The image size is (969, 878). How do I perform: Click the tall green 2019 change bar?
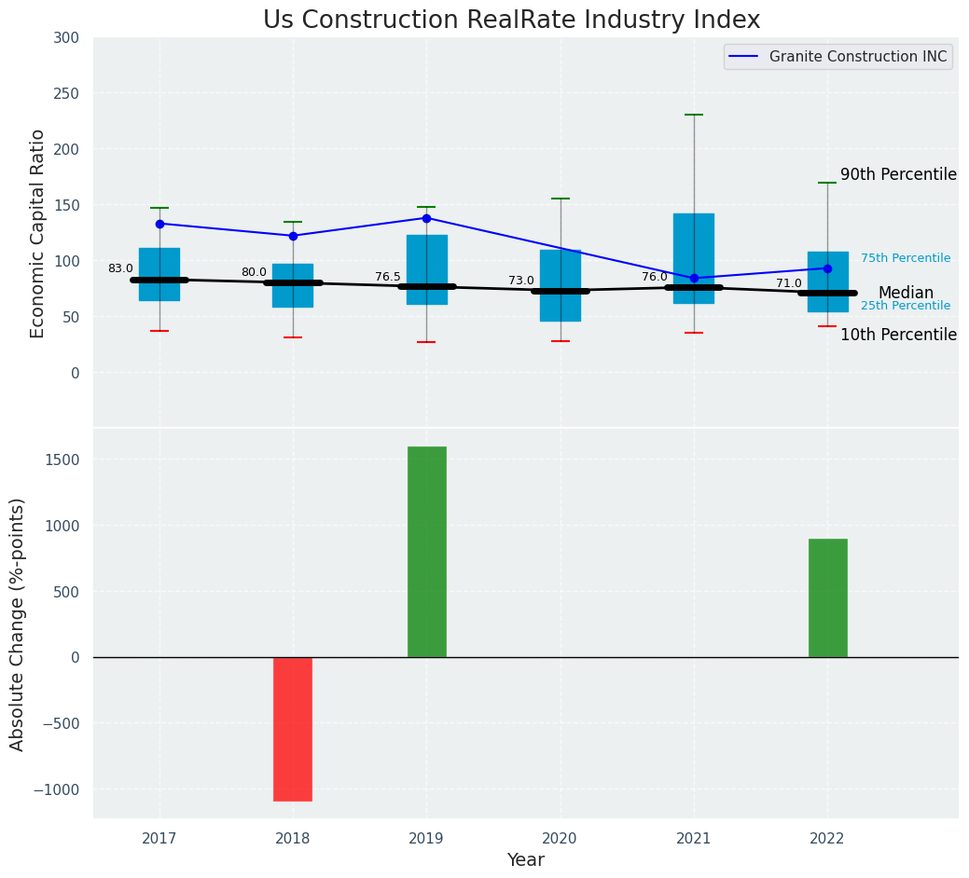[x=427, y=552]
